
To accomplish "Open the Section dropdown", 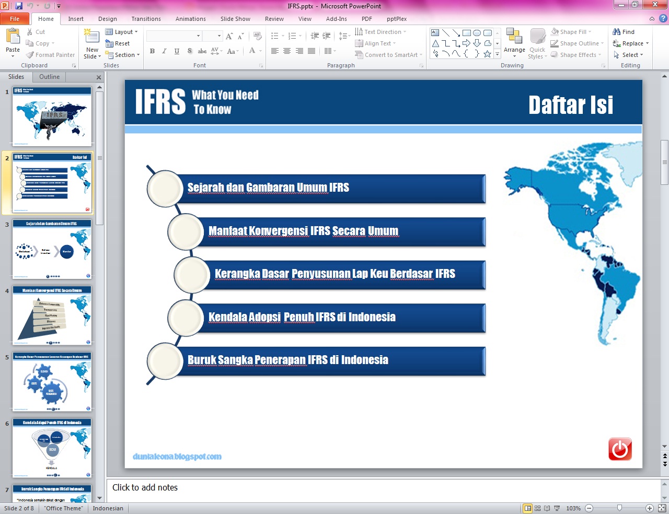I will pos(123,55).
